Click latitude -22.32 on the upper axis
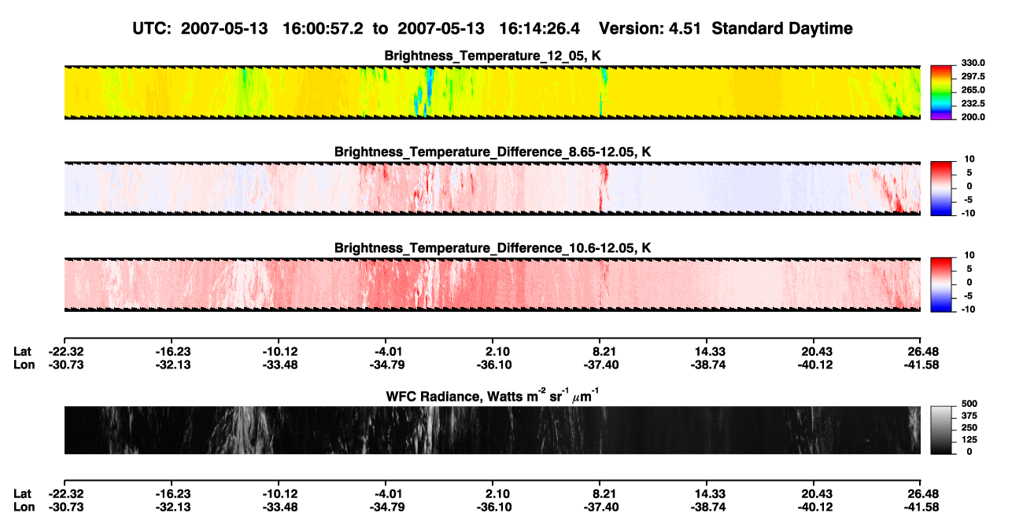 (x=65, y=352)
